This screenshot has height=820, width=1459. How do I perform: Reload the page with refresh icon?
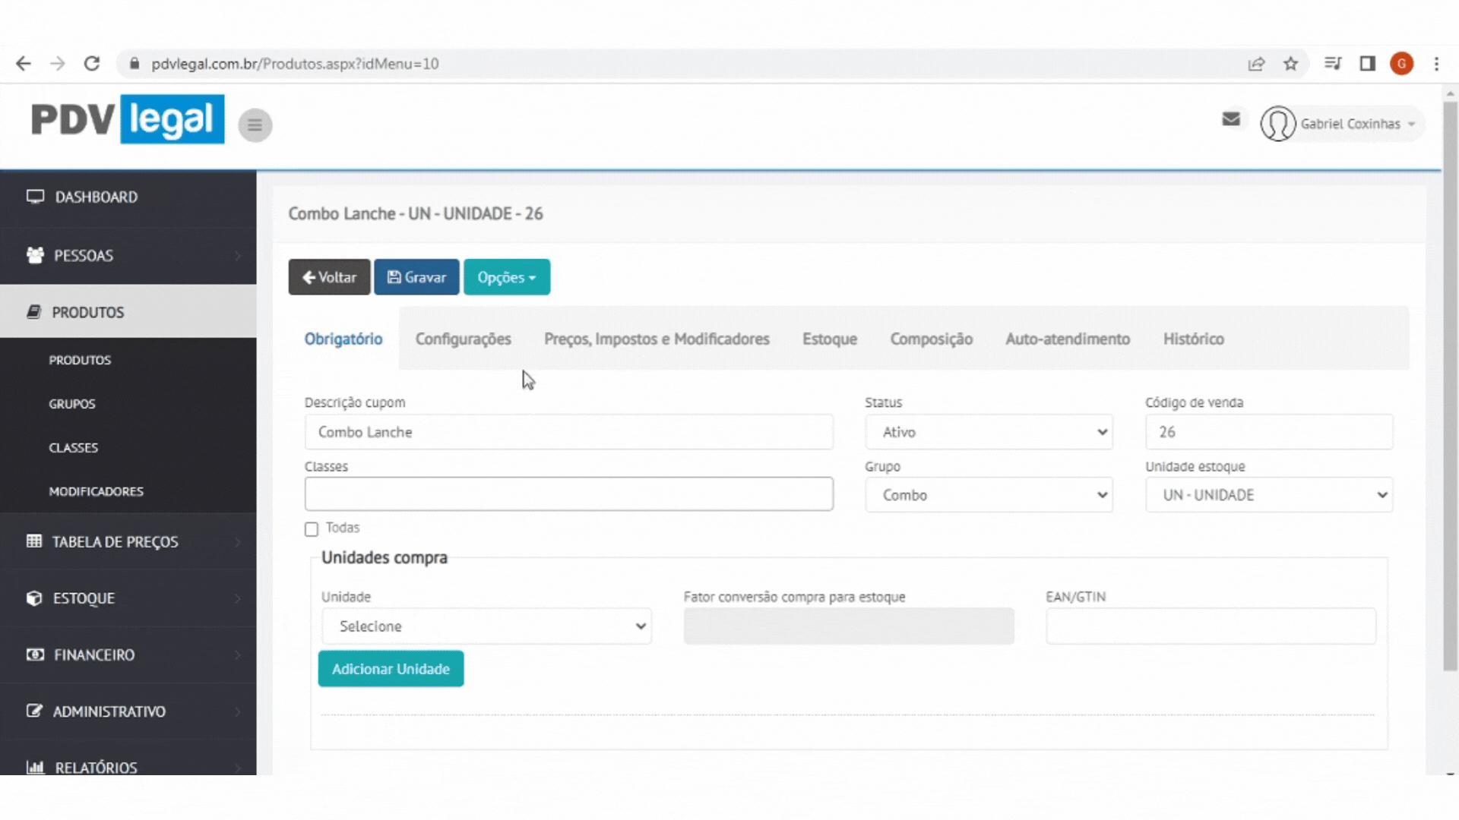[92, 64]
